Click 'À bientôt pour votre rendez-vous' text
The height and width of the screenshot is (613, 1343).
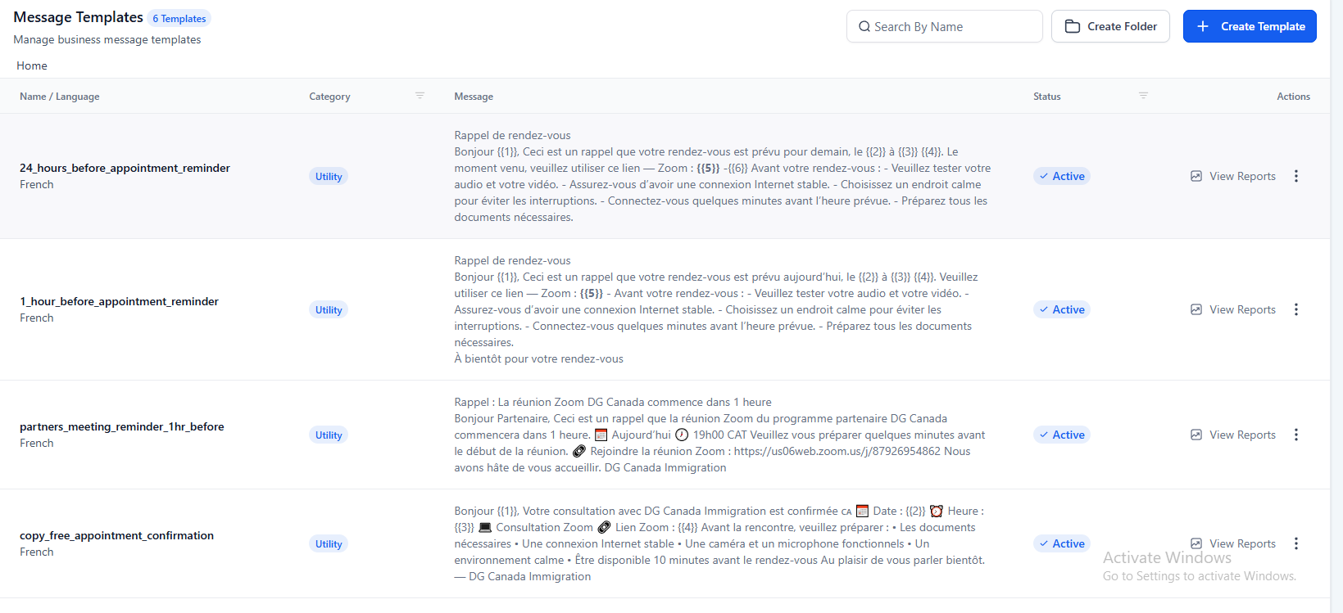point(538,358)
